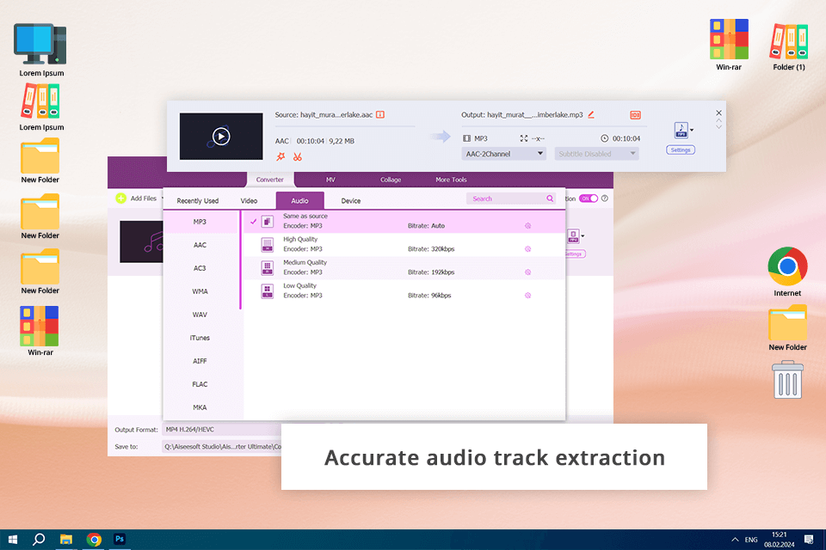Choose Medium Quality 192kbps preset
The width and height of the screenshot is (826, 550).
[x=404, y=267]
